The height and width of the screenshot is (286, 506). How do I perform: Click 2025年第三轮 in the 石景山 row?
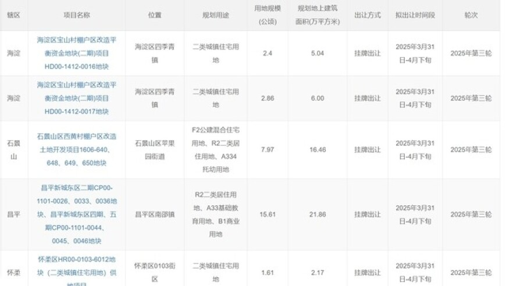pyautogui.click(x=471, y=149)
